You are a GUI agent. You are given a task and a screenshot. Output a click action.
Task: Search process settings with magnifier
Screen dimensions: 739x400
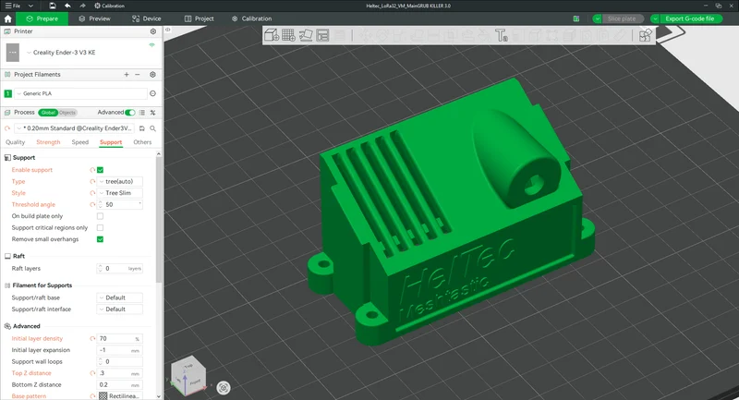point(152,128)
